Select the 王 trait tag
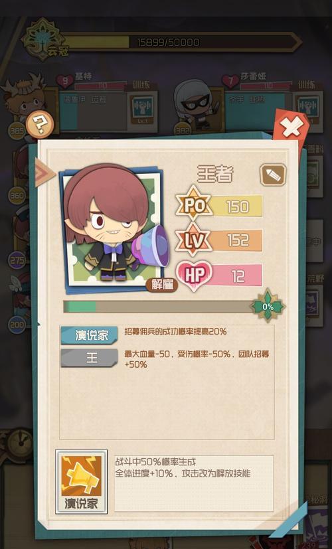This screenshot has height=549, width=332. [x=89, y=358]
